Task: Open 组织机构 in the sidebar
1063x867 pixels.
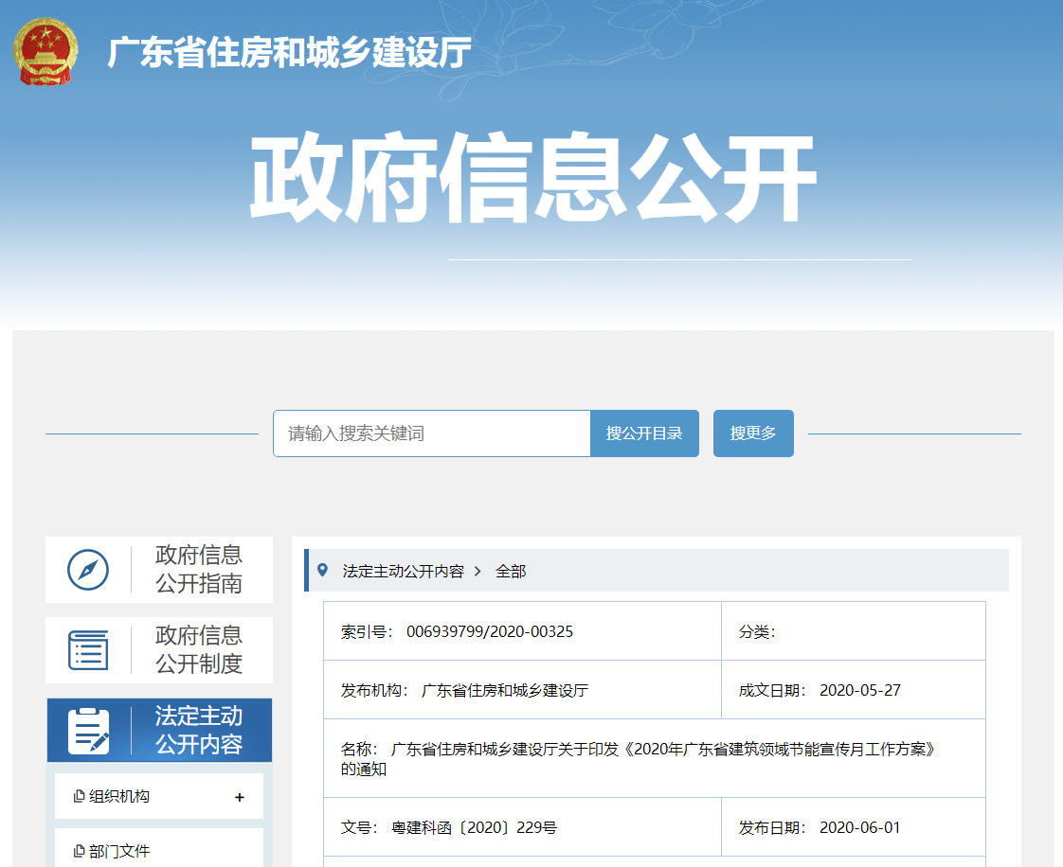Action: coord(159,797)
